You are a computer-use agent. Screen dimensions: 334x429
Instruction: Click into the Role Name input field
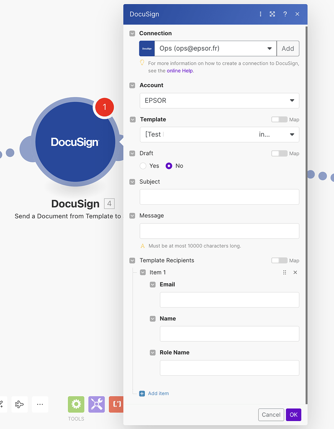[x=230, y=368]
